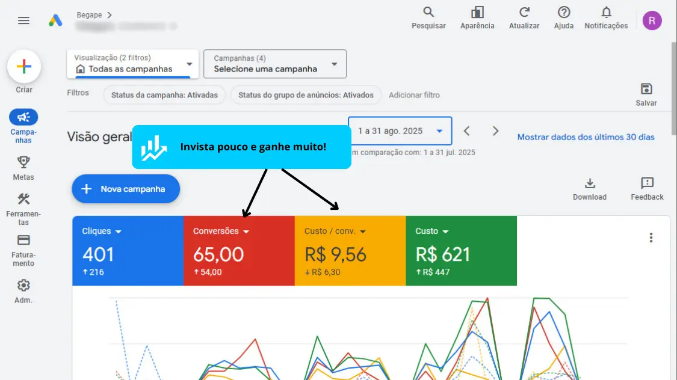The image size is (677, 380).
Task: Click the Atualizar refresh icon
Action: (x=525, y=13)
